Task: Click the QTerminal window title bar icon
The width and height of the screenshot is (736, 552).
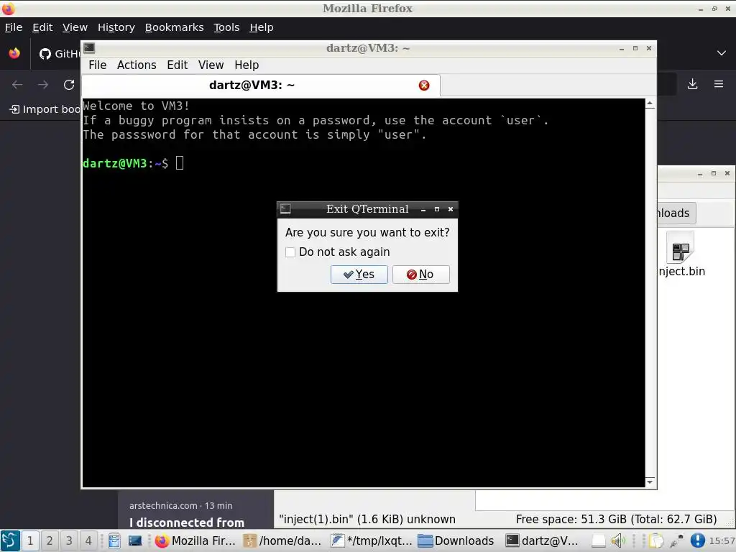Action: point(89,48)
